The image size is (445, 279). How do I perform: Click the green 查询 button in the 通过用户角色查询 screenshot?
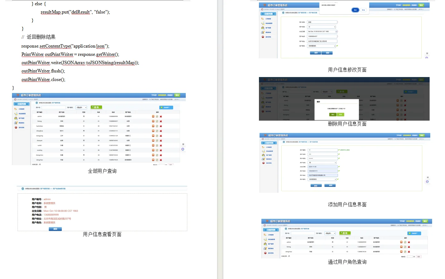click(345, 233)
